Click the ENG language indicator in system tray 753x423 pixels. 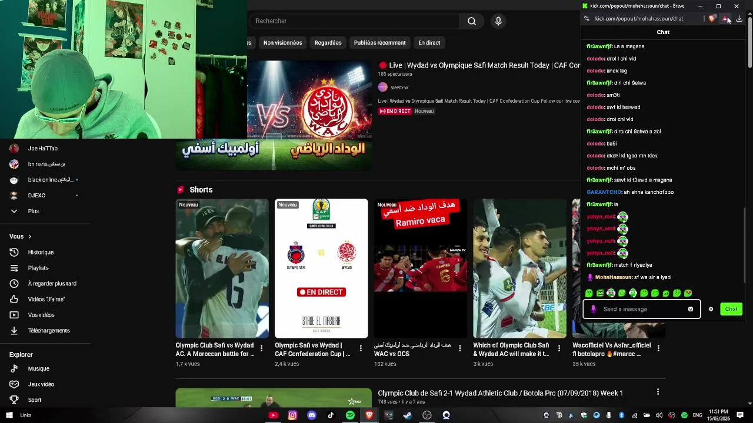[x=698, y=415]
